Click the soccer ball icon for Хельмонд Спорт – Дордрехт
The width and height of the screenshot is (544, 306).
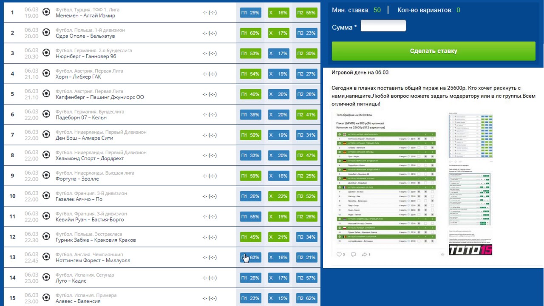tap(46, 155)
